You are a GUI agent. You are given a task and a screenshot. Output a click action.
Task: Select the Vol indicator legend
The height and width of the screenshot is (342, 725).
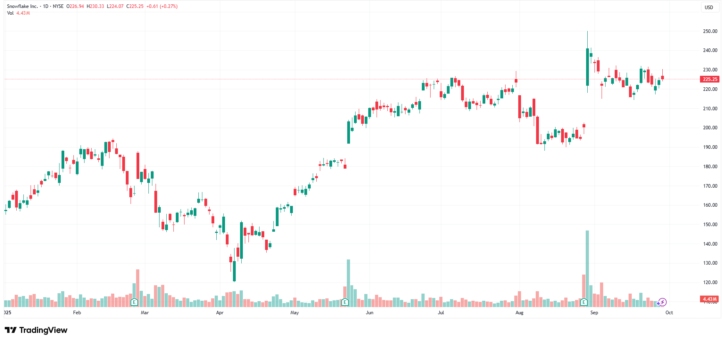point(10,13)
